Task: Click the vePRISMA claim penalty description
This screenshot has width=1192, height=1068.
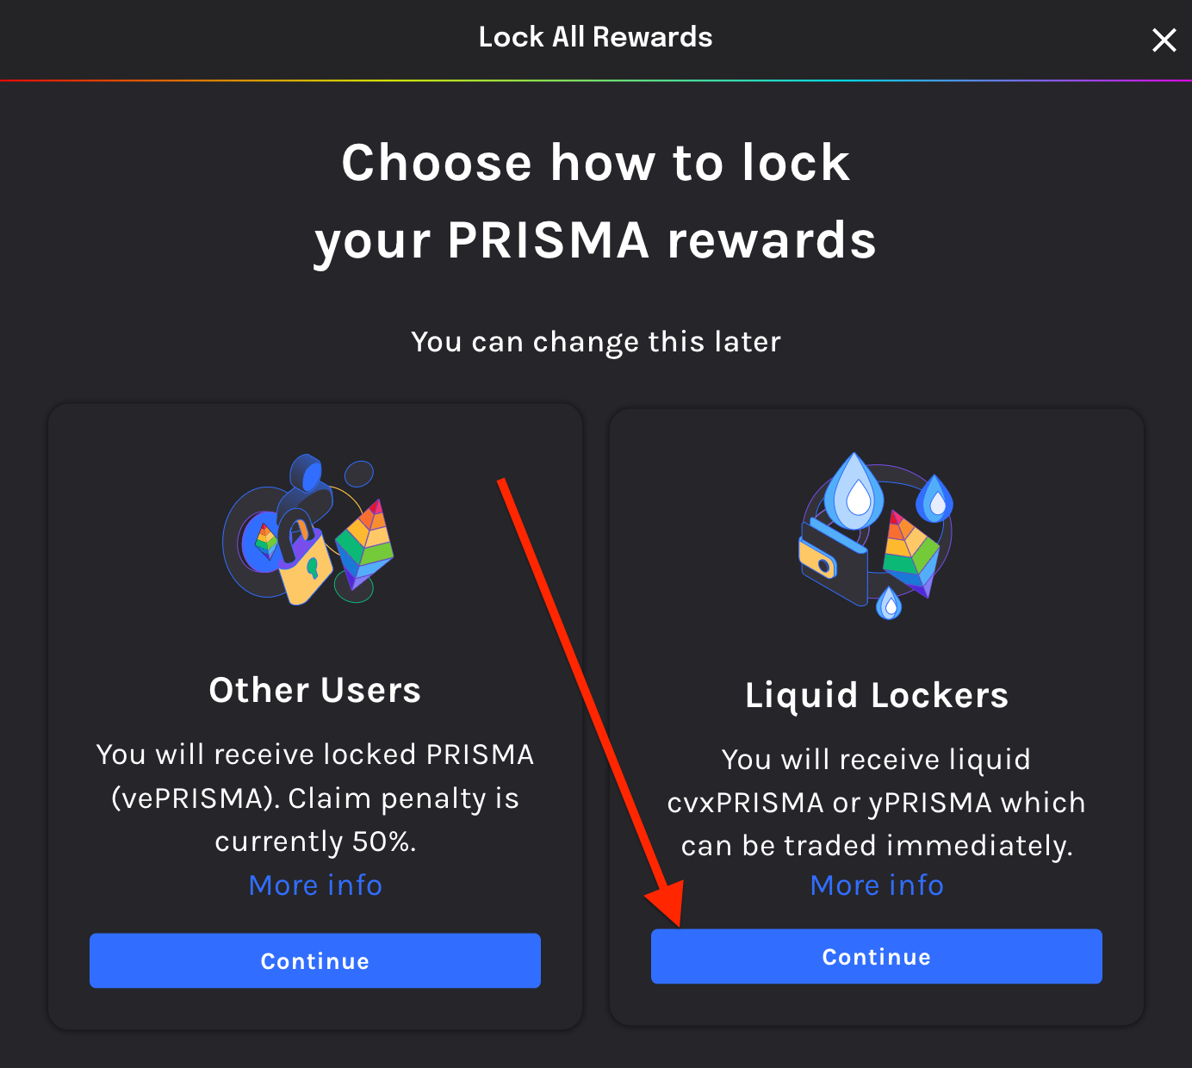Action: (x=315, y=798)
